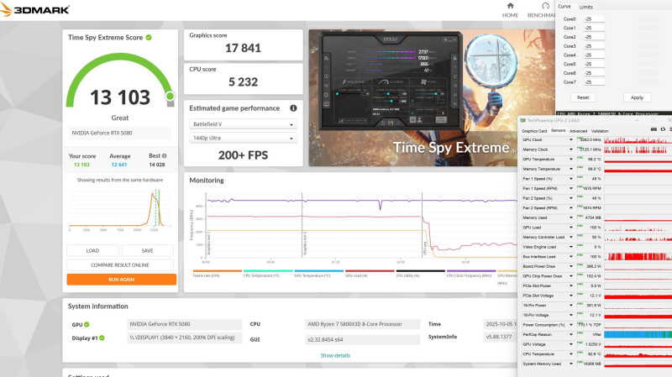672x377 pixels.
Task: Click the Core4 offset input field
Action: click(594, 55)
